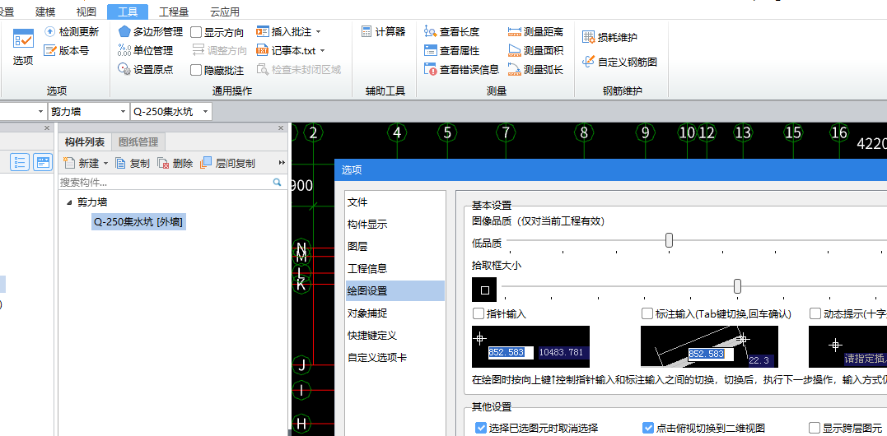Expand the 插入批注 dropdown arrow
Screen dimensions: 887x436
318,31
